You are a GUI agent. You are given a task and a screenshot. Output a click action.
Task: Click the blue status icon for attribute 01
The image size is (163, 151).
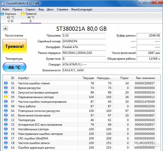pyautogui.click(x=6, y=83)
